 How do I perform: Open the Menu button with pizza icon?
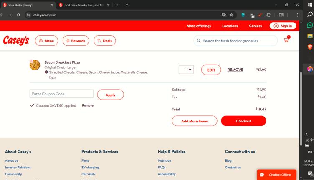46,41
